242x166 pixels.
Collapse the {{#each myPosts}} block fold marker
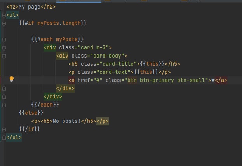pos(4,40)
